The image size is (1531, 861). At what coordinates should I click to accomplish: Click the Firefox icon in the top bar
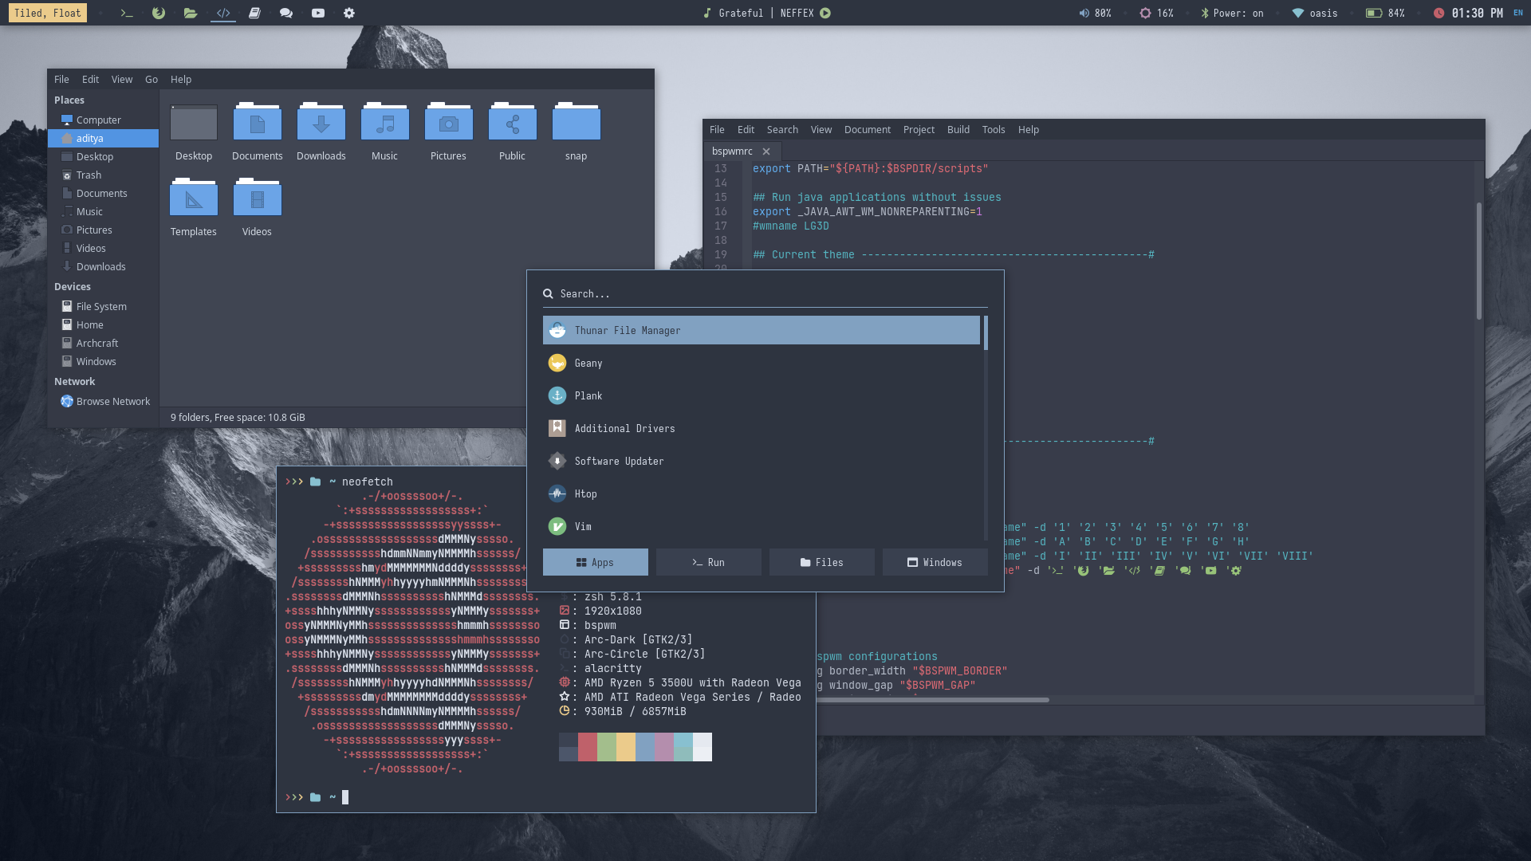tap(158, 13)
